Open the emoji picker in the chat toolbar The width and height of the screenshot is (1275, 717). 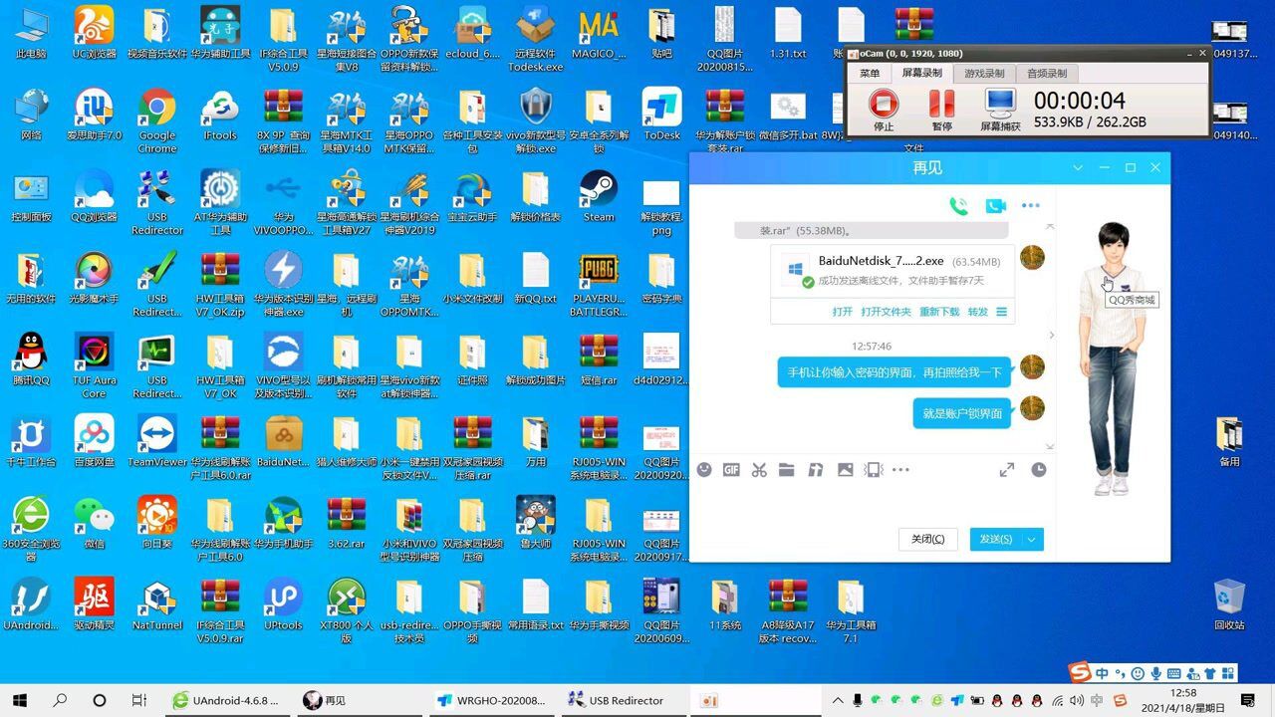tap(704, 470)
